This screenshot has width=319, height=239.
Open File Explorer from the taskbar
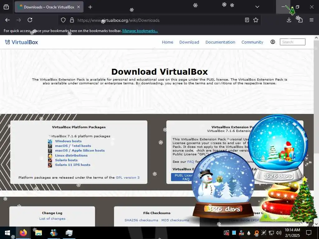tap(38, 233)
